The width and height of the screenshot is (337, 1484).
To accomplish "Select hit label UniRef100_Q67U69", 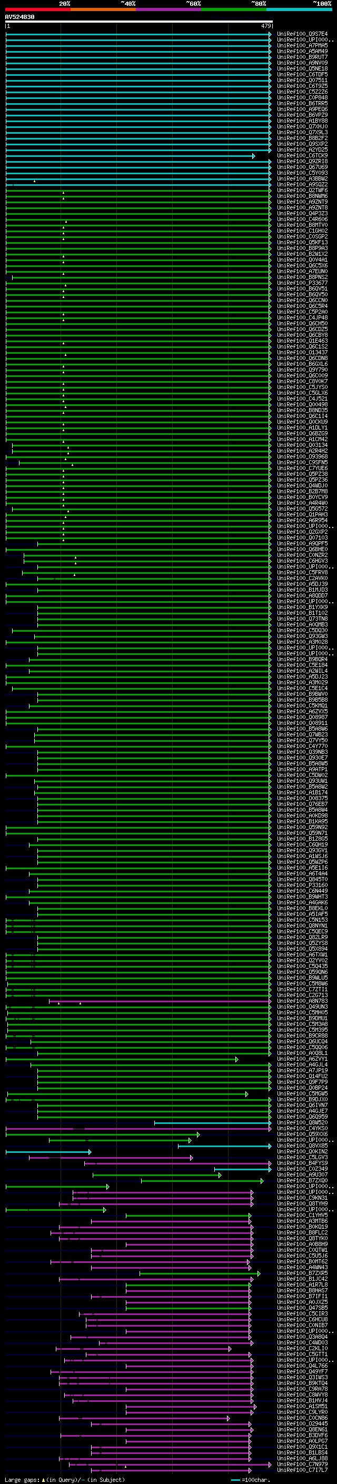I will tap(302, 167).
